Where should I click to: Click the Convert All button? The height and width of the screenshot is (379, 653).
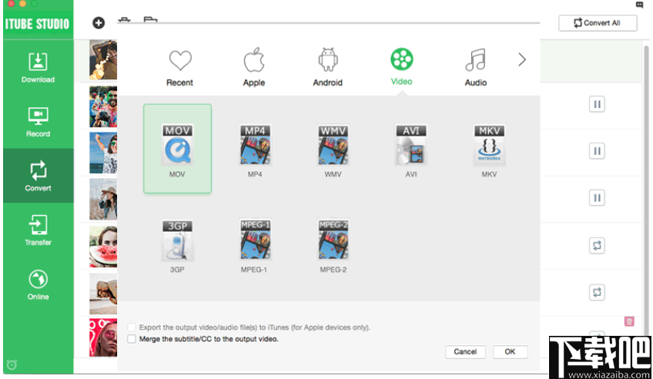click(598, 23)
